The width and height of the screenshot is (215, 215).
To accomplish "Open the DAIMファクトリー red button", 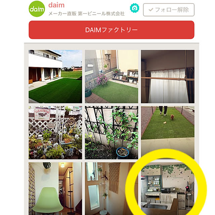I will 112,30.
